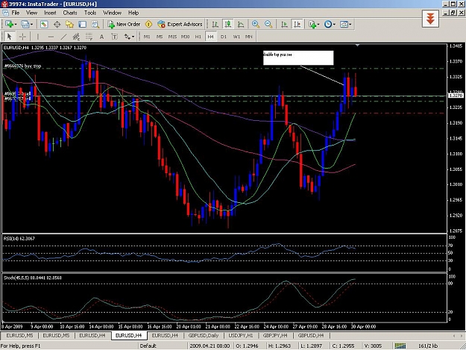Open the Insert menu
This screenshot has width=466, height=350.
(x=50, y=13)
